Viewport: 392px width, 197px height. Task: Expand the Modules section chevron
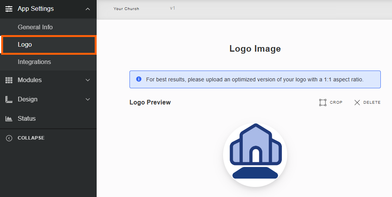[x=88, y=80]
